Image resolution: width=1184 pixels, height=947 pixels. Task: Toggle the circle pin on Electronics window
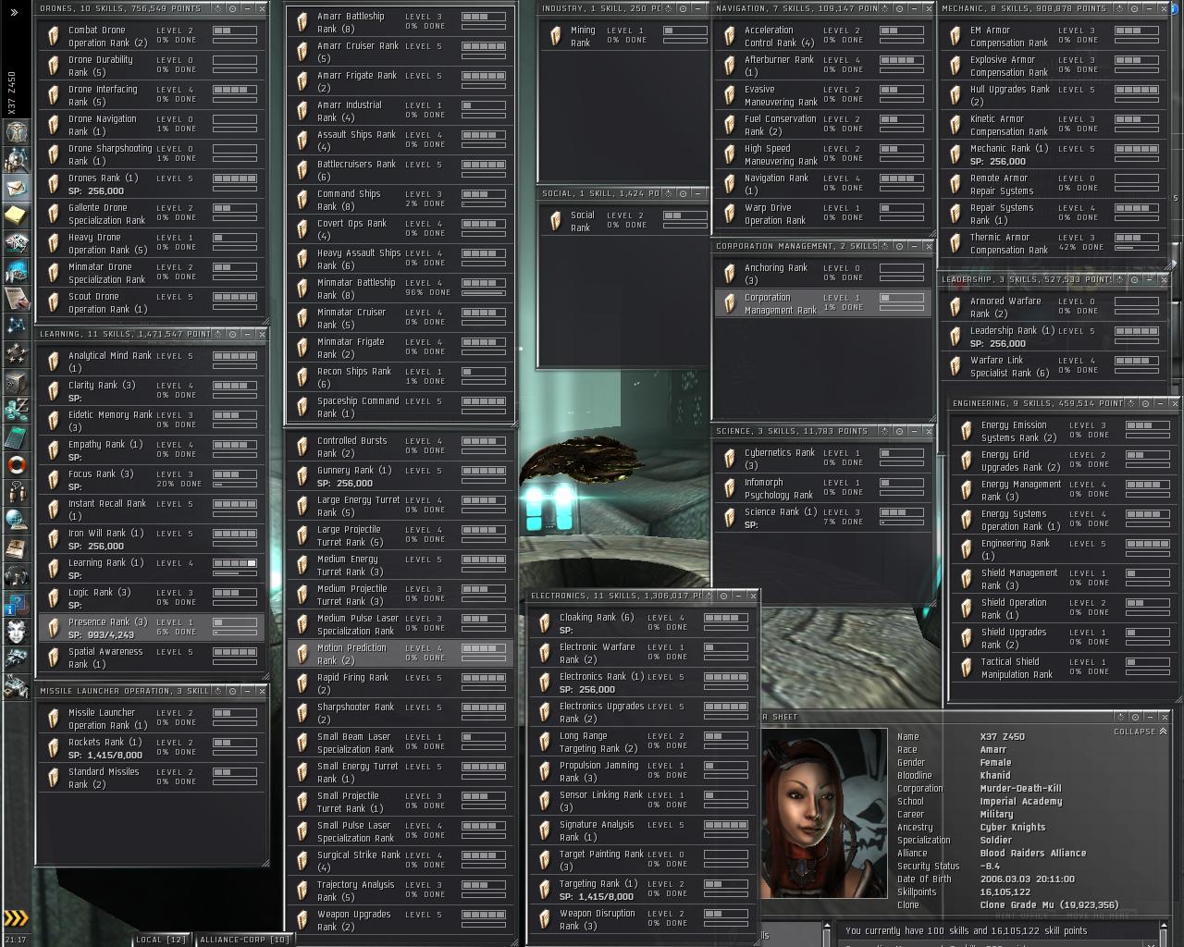point(723,596)
